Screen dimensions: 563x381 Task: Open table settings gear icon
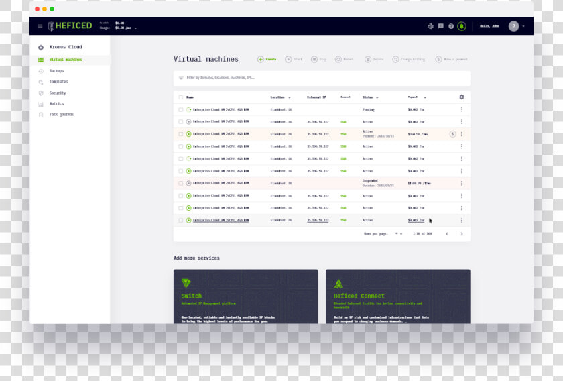pos(461,97)
